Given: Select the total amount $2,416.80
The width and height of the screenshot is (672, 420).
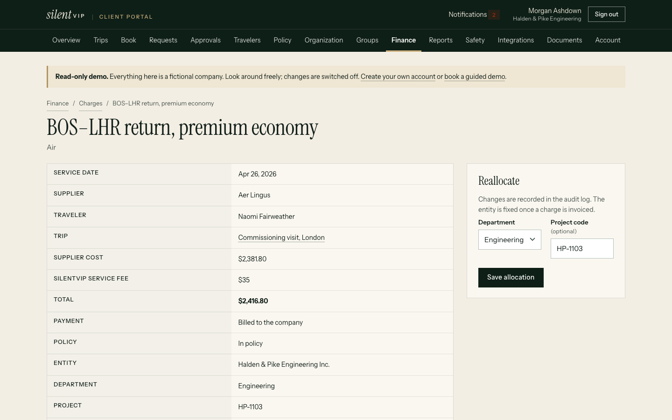Looking at the screenshot, I should point(253,301).
